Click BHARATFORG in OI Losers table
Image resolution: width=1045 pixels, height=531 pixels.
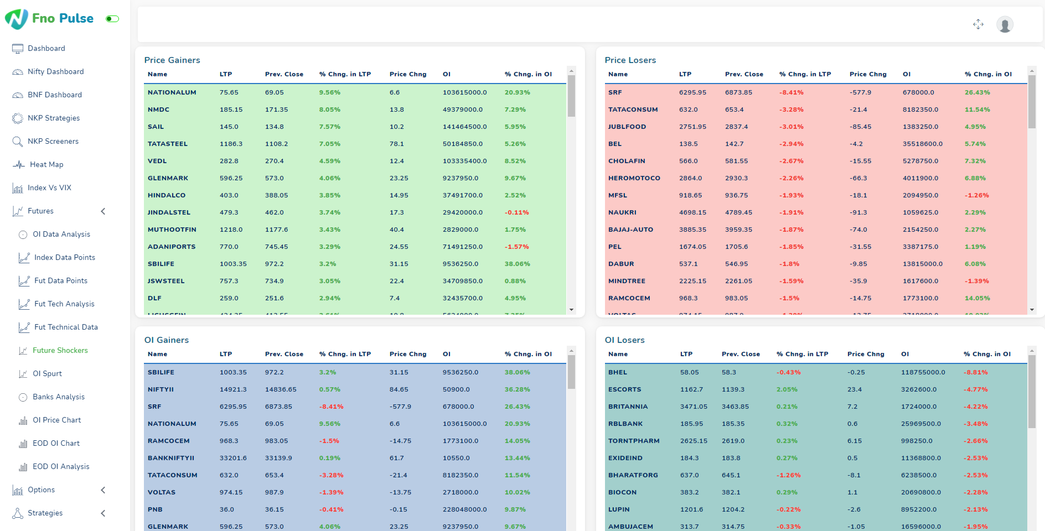(x=633, y=475)
